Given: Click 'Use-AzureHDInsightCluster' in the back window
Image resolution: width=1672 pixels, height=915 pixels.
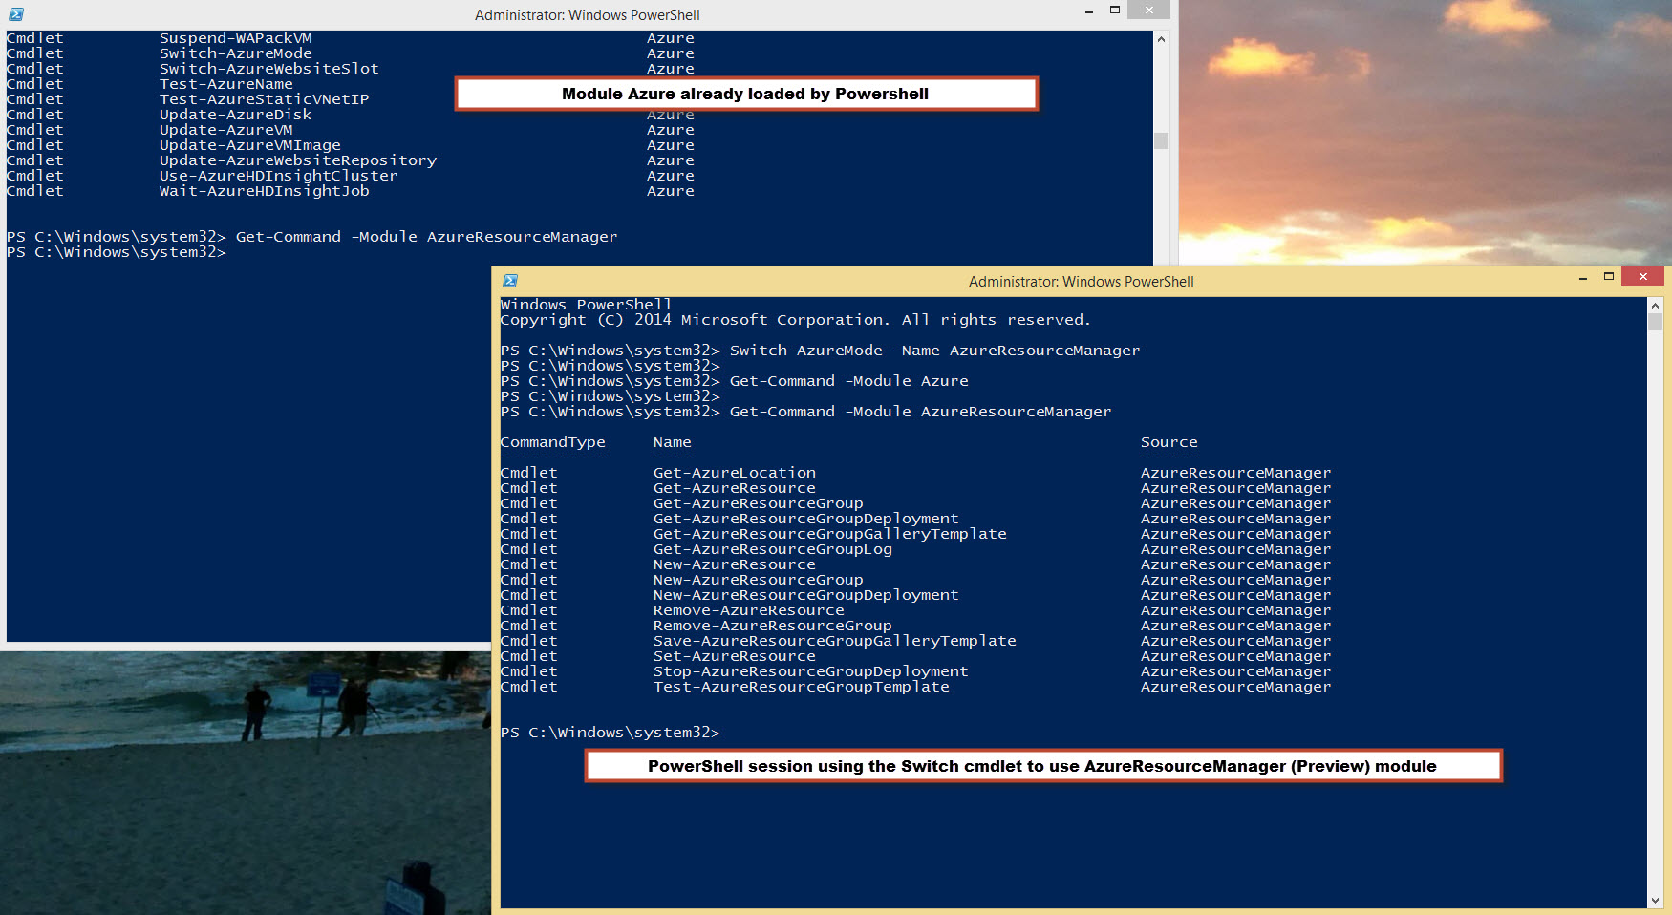Looking at the screenshot, I should click(279, 176).
